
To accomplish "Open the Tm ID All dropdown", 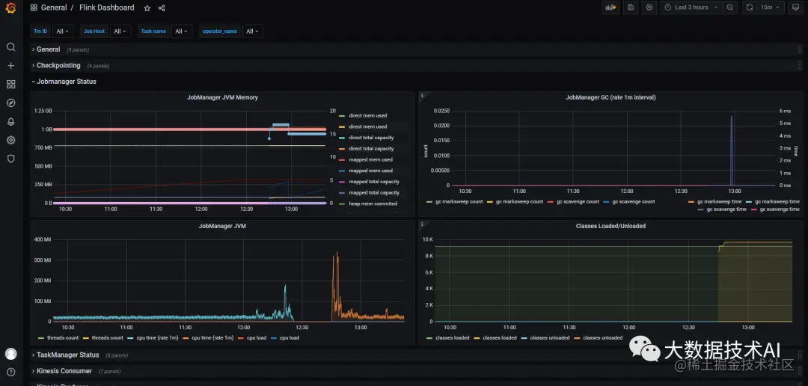I will click(62, 31).
